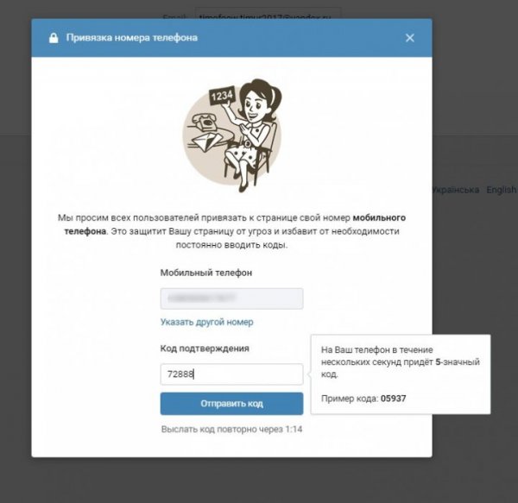Image resolution: width=518 pixels, height=503 pixels.
Task: Click Указать другой номер link
Action: pyautogui.click(x=207, y=322)
